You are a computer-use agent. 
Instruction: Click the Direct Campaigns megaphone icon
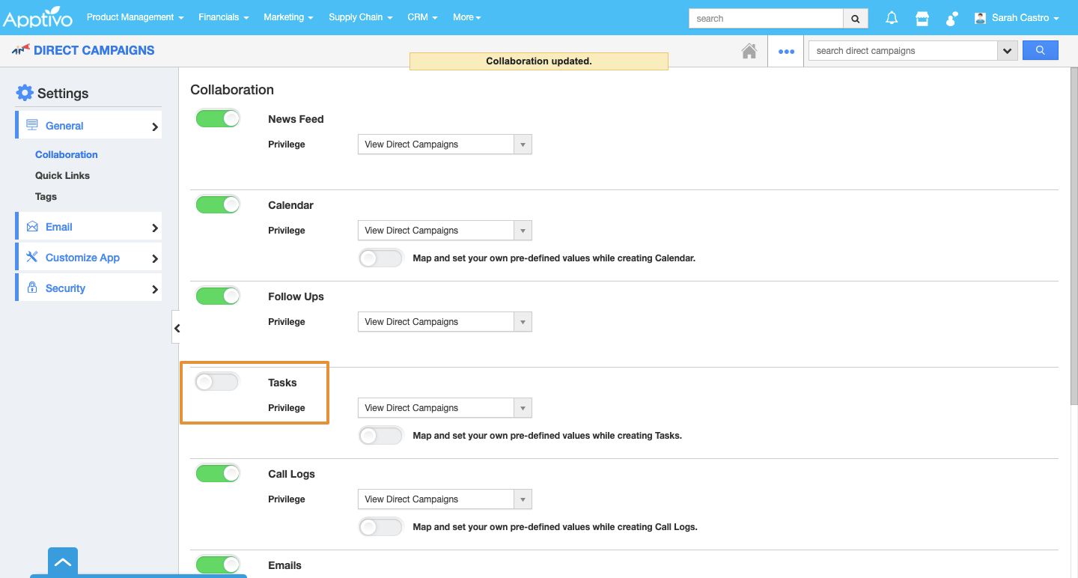21,50
